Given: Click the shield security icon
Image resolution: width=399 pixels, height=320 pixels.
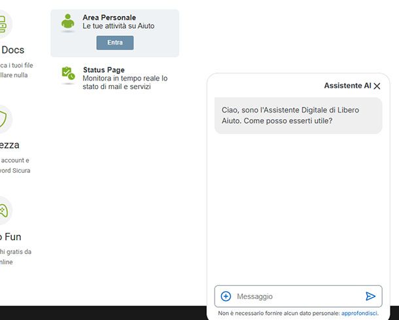Looking at the screenshot, I should pos(3,119).
